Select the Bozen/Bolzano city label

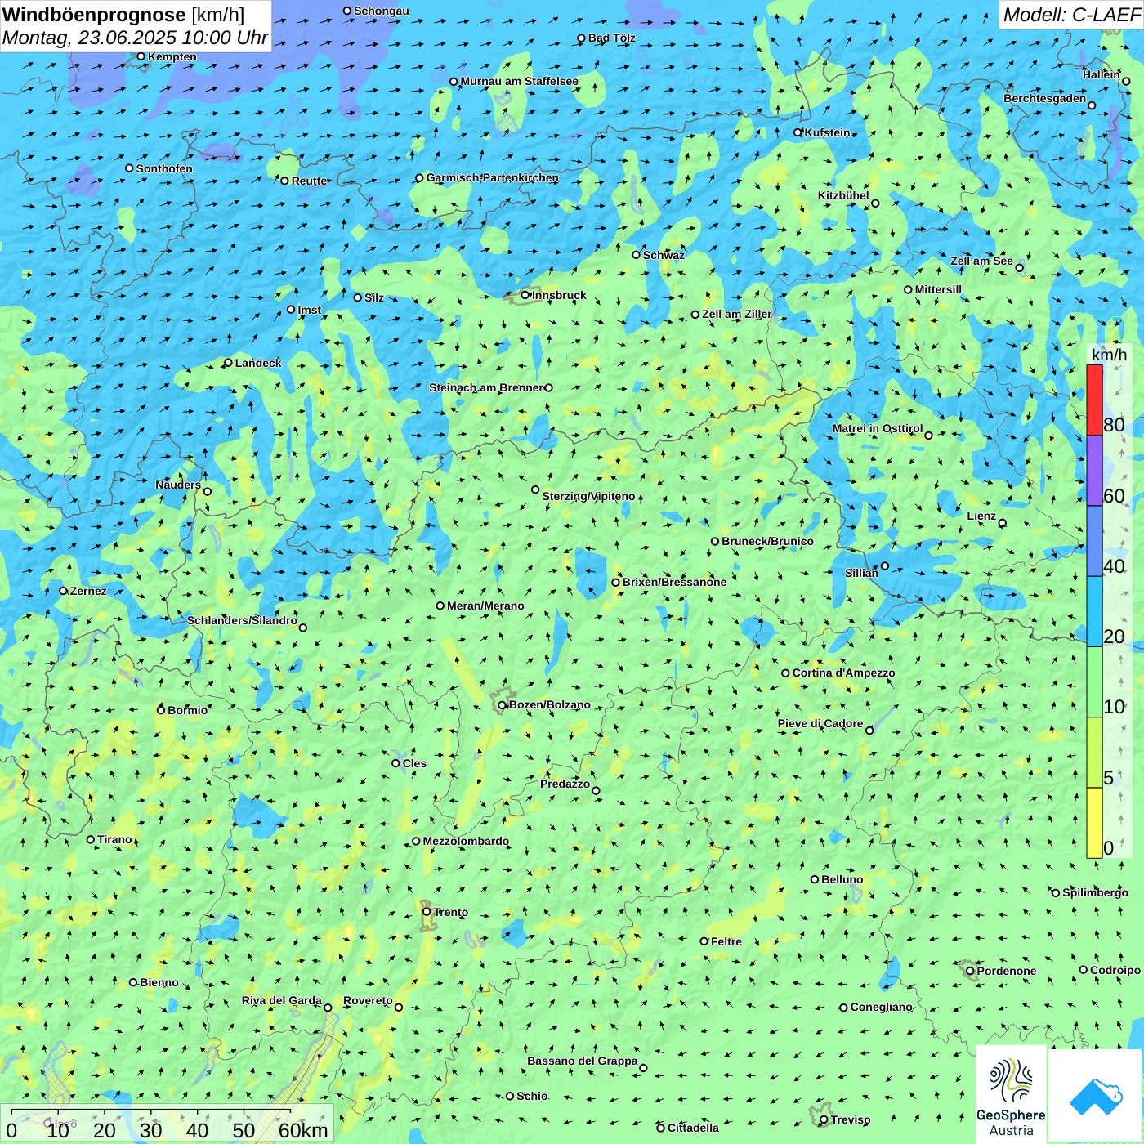[x=549, y=704]
